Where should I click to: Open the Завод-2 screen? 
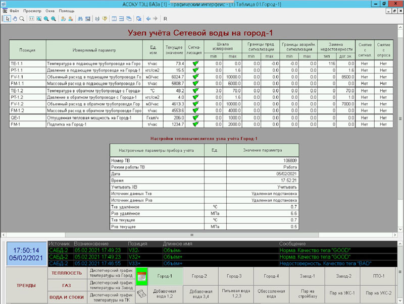click(343, 276)
